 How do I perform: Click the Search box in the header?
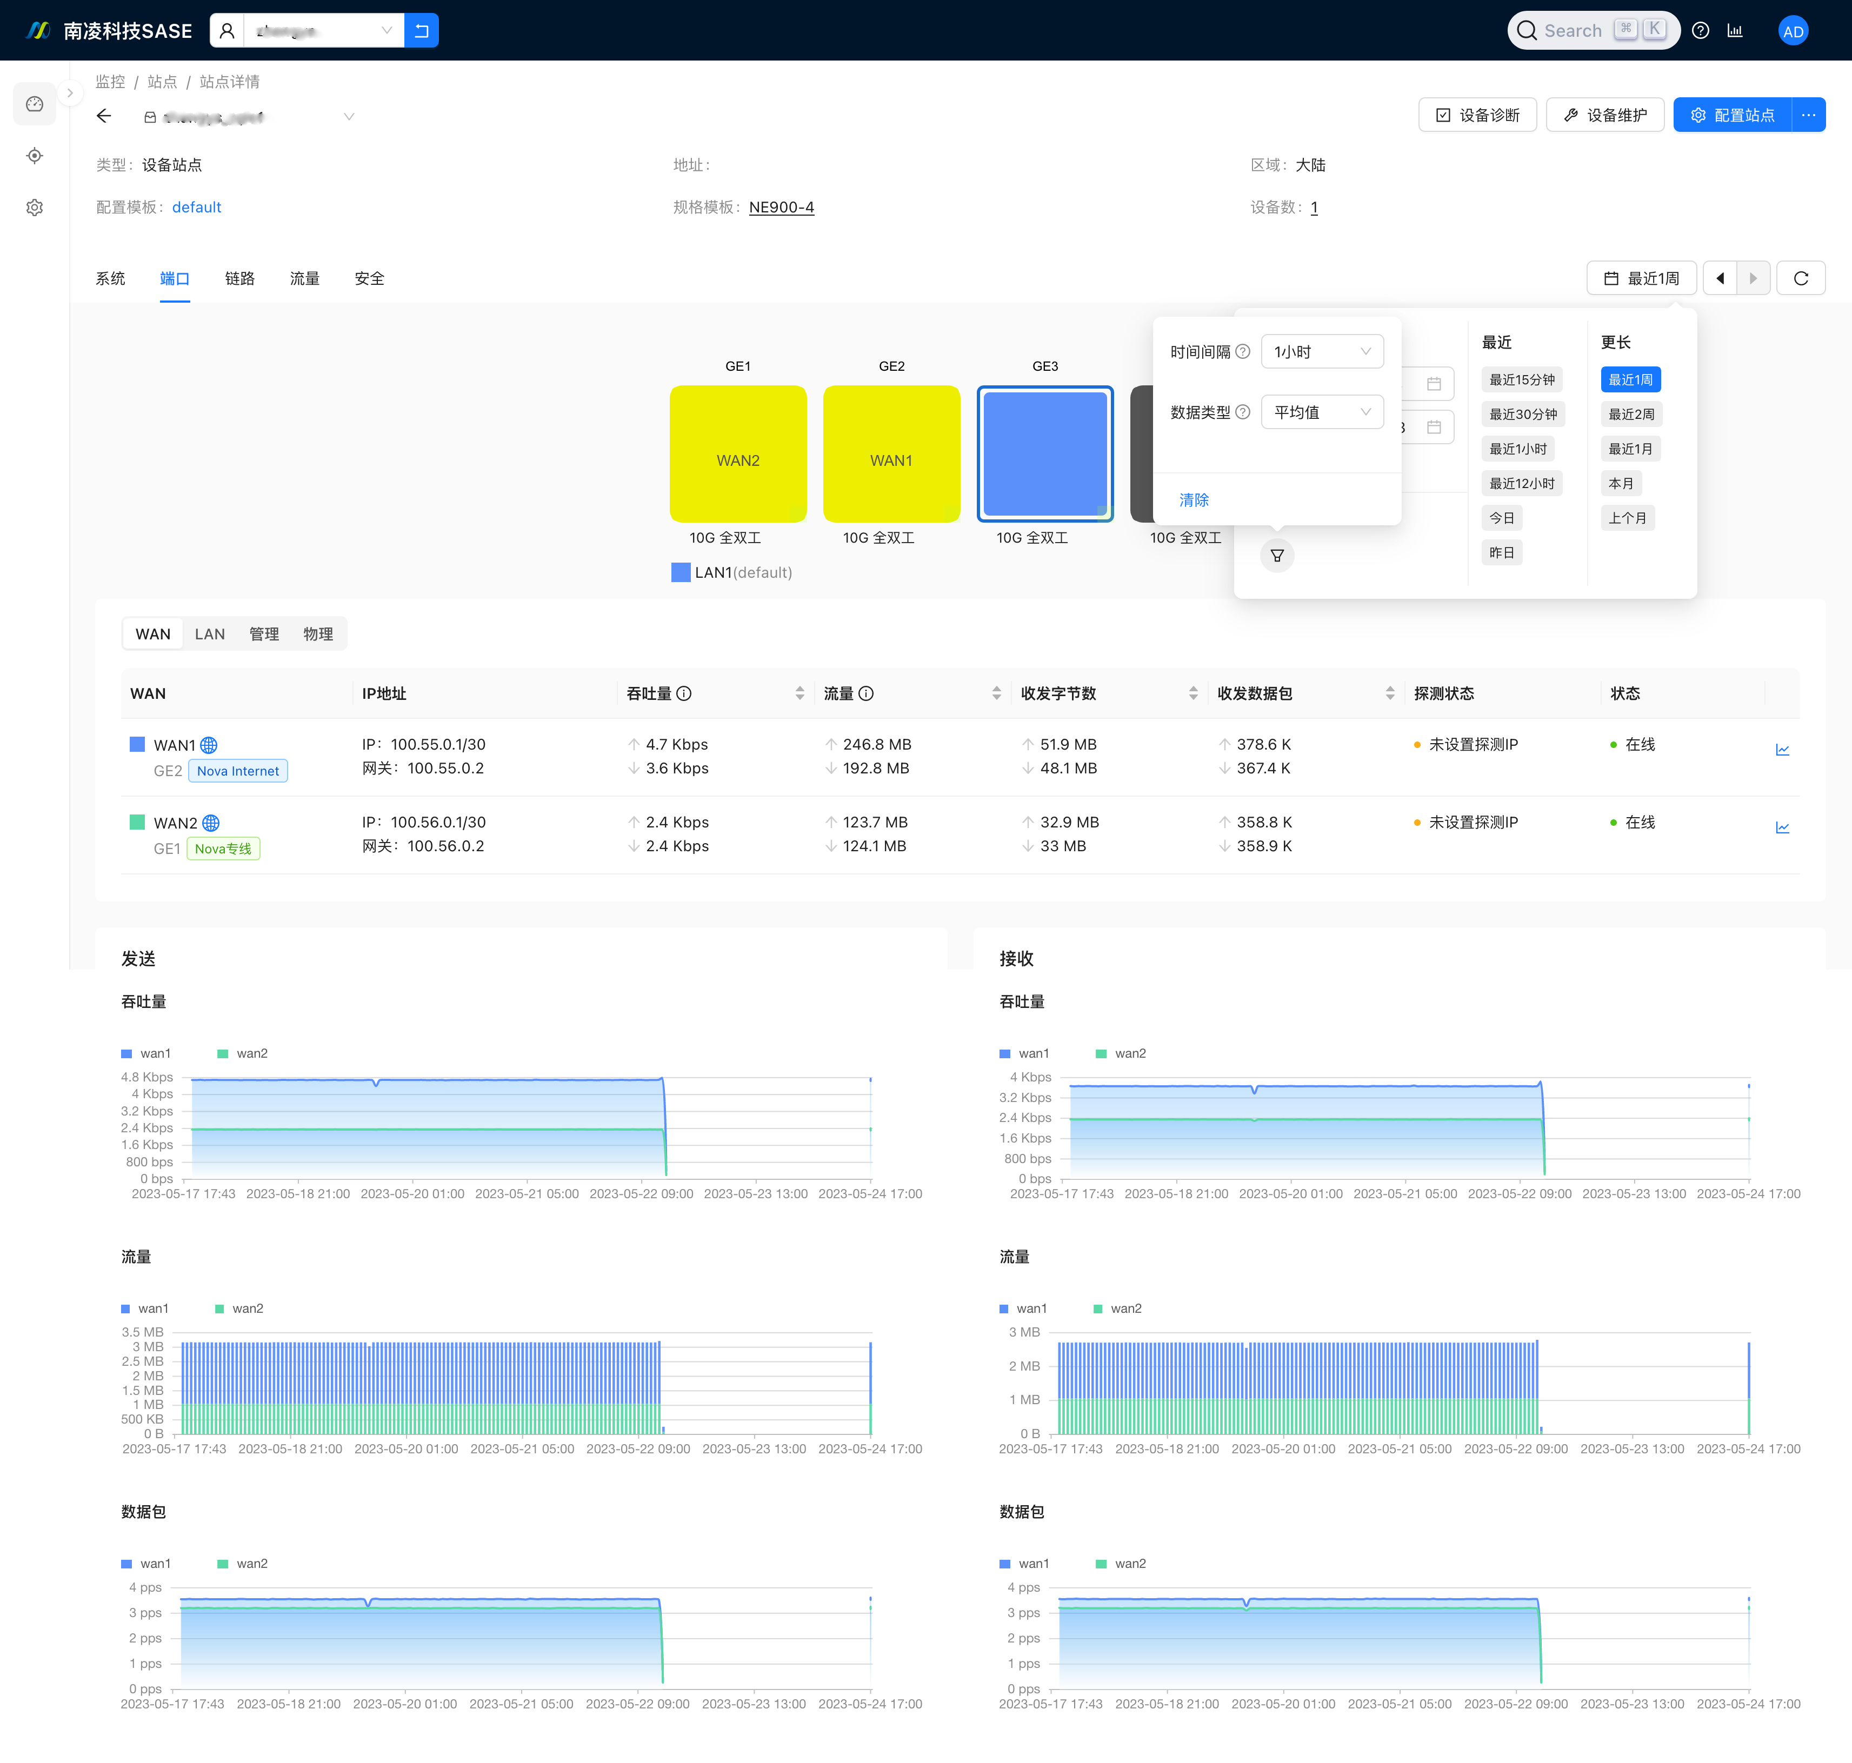[1593, 31]
